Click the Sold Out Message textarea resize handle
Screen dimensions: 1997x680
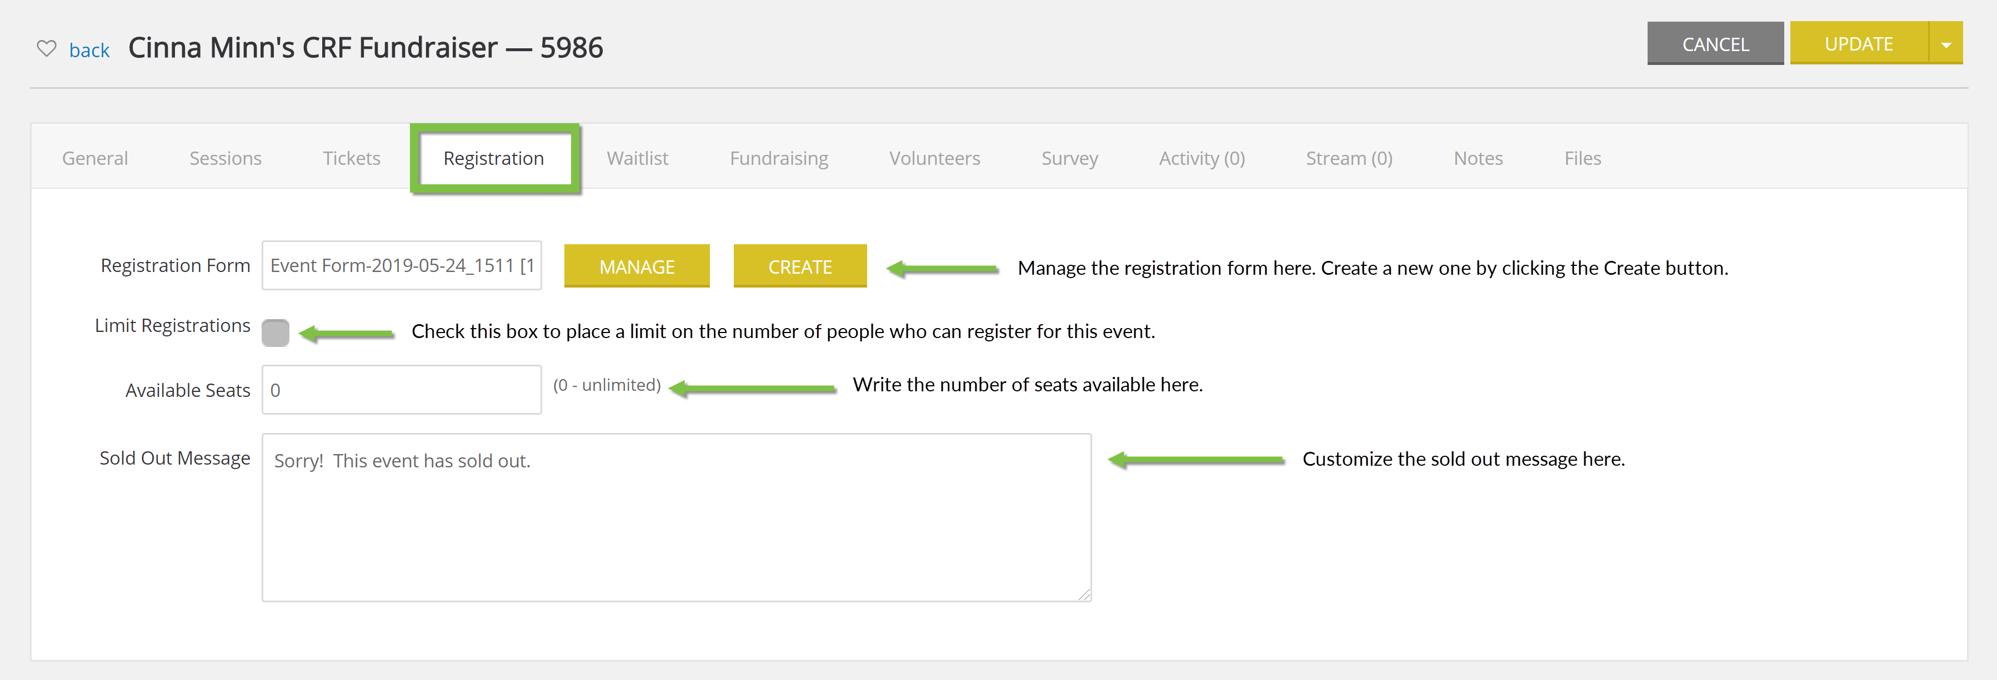tap(1084, 594)
